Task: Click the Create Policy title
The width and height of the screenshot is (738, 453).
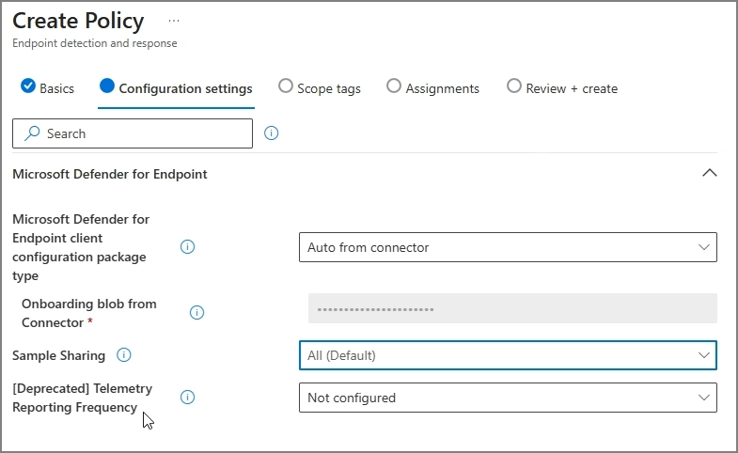Action: click(78, 21)
